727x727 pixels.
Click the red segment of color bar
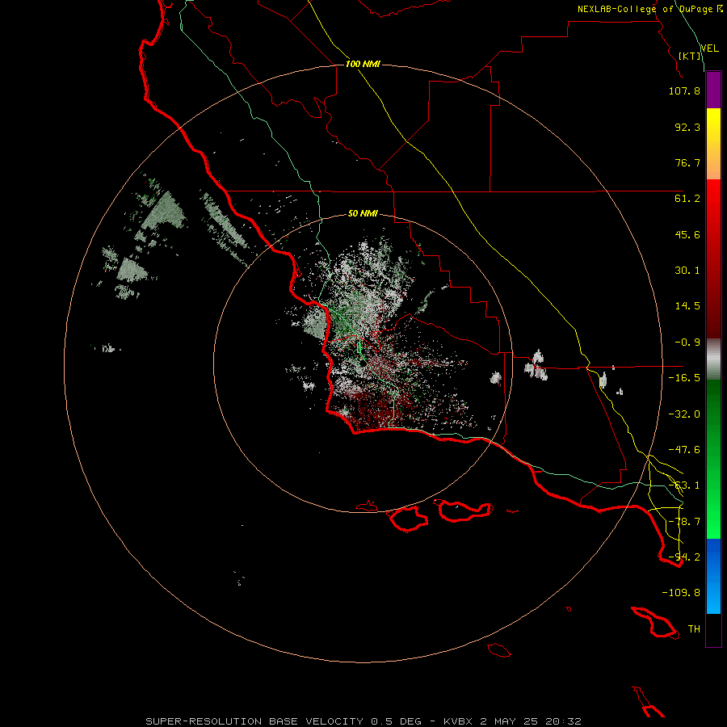pos(713,258)
